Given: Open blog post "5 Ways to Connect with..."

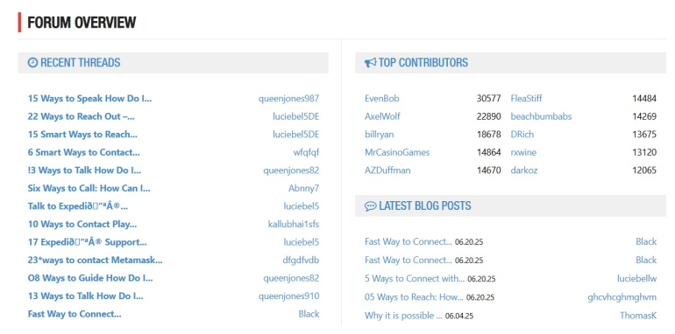Looking at the screenshot, I should (x=415, y=279).
